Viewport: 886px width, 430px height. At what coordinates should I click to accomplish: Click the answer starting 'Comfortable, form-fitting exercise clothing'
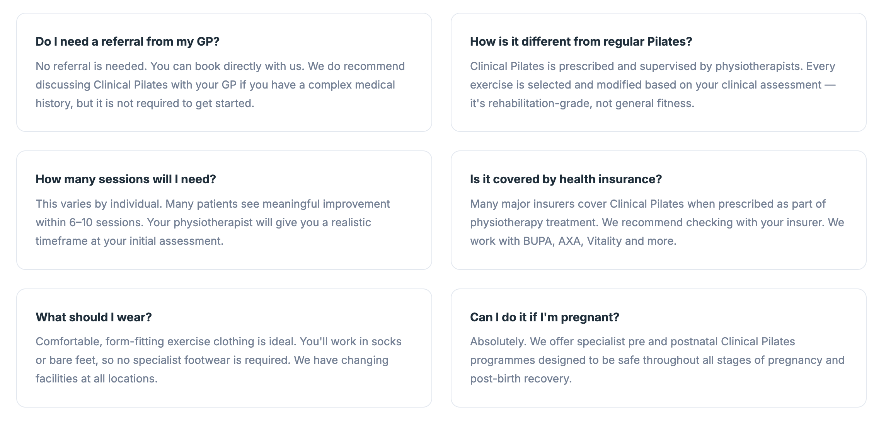point(218,360)
